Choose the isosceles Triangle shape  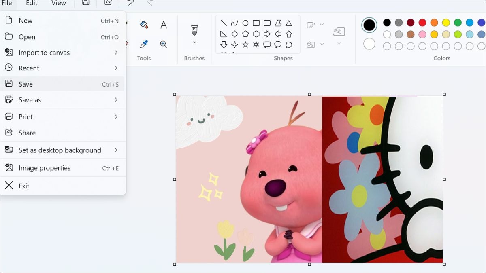(289, 23)
